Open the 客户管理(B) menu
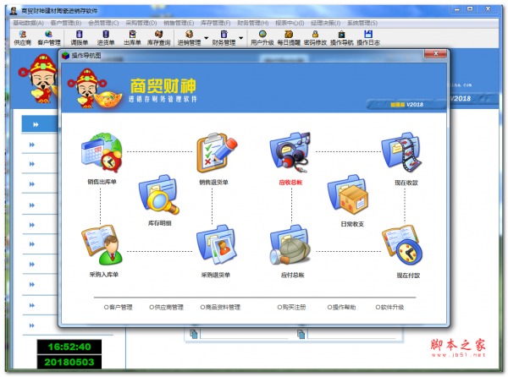 (x=66, y=23)
